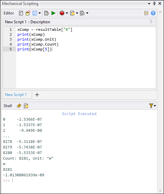Click the script debug icon before play

(x=47, y=13)
